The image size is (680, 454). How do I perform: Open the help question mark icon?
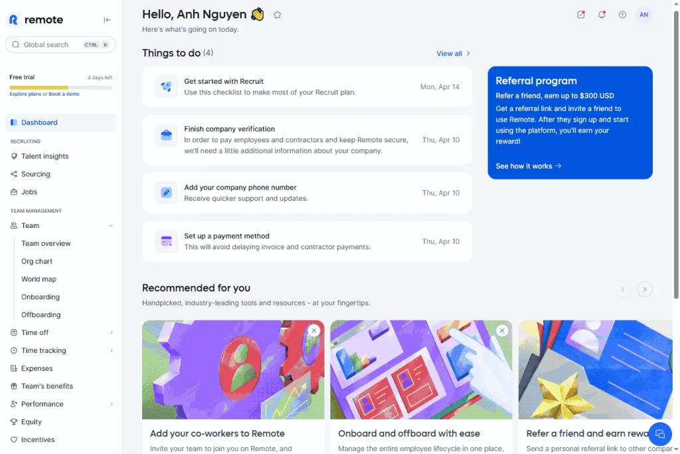622,15
